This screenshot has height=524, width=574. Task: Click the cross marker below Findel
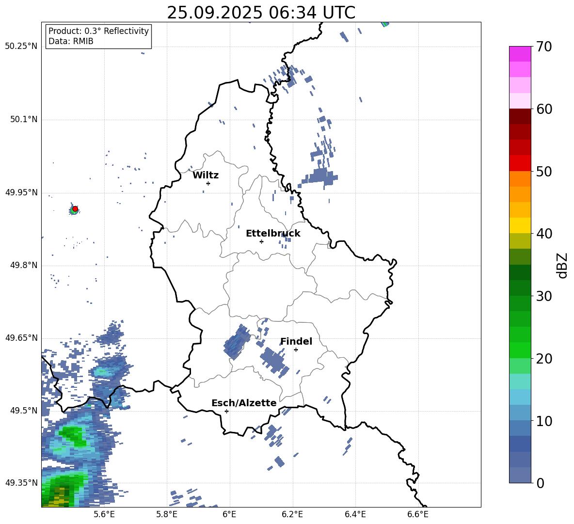point(296,350)
